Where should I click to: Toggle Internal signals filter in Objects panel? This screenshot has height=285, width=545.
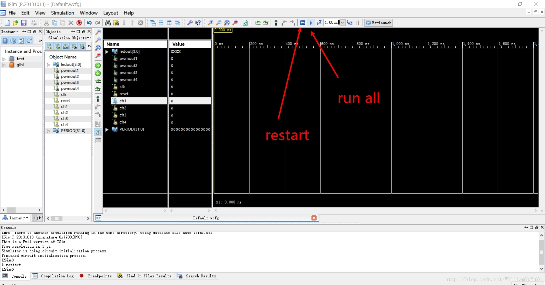(74, 46)
